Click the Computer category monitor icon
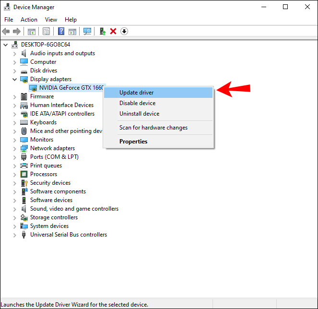Viewport: 318px width, 309px height. (24, 62)
